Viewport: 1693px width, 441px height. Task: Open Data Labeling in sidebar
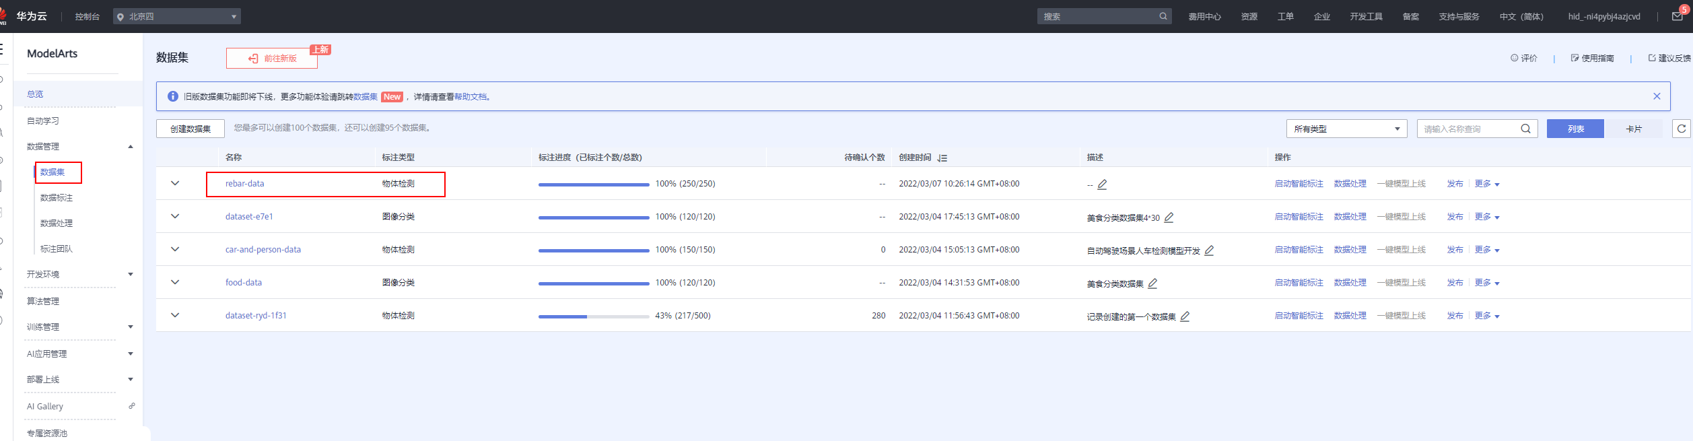coord(57,198)
